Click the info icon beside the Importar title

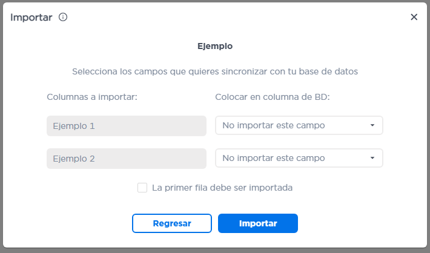(x=63, y=17)
